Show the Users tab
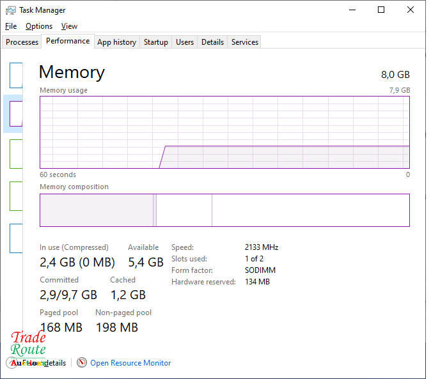Screen dimensions: 431x379 (x=185, y=42)
